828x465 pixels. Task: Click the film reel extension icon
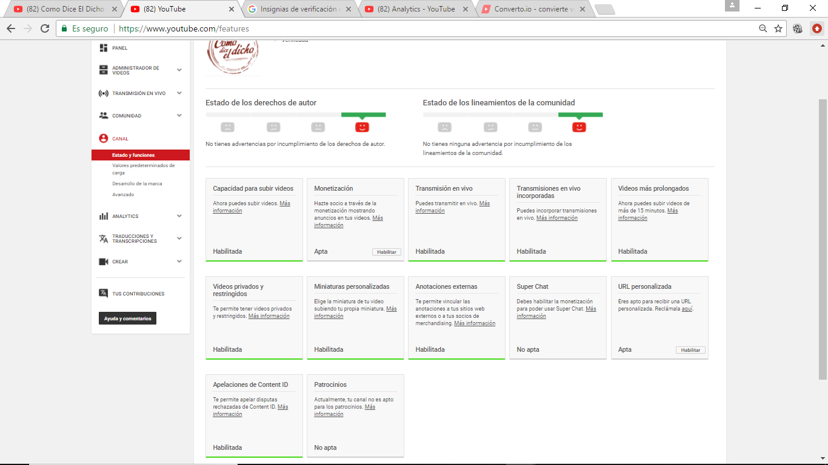pyautogui.click(x=798, y=28)
